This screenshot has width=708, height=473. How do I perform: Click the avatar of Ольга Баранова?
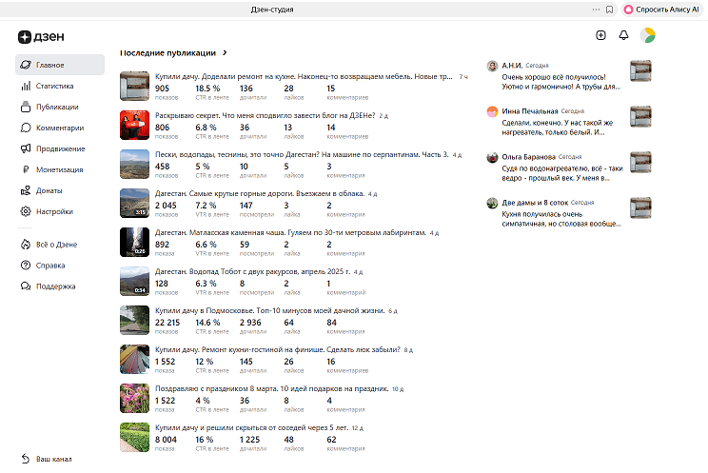492,157
